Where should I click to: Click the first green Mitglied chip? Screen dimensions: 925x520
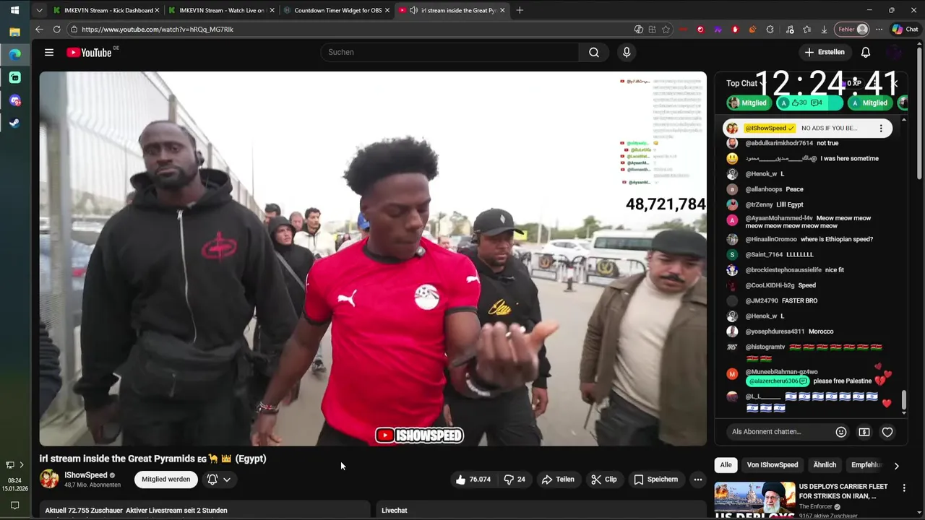pyautogui.click(x=747, y=103)
